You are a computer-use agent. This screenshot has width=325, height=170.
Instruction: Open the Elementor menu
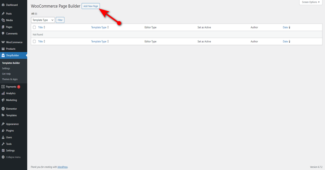[14, 109]
